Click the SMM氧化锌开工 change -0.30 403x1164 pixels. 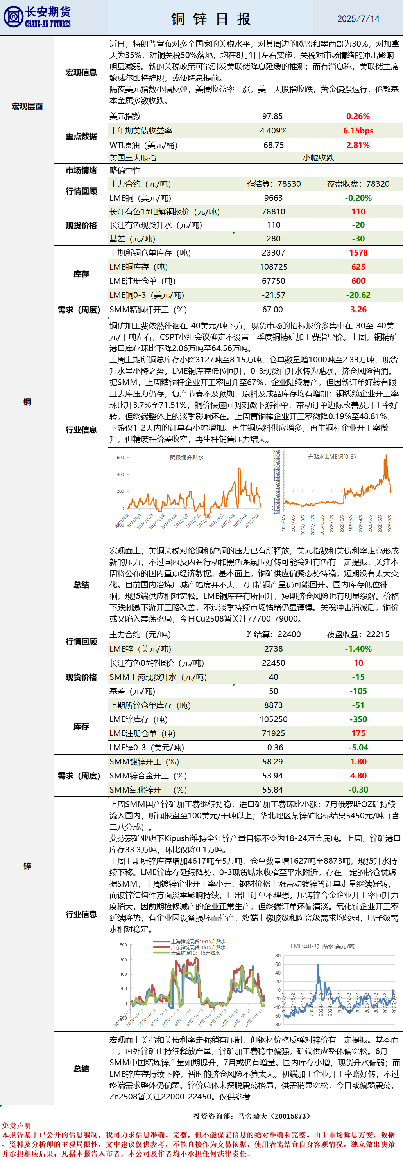click(x=358, y=790)
